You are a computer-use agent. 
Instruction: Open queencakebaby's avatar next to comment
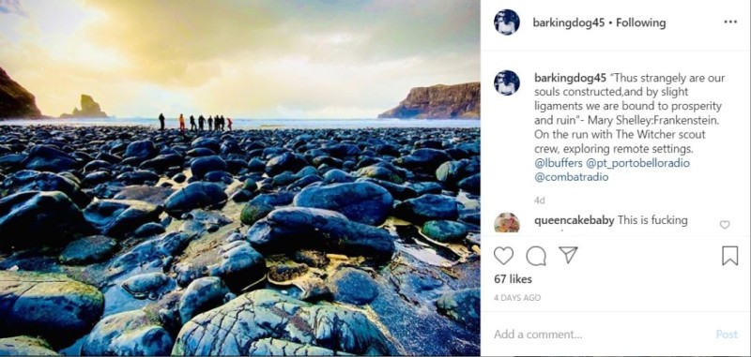507,223
